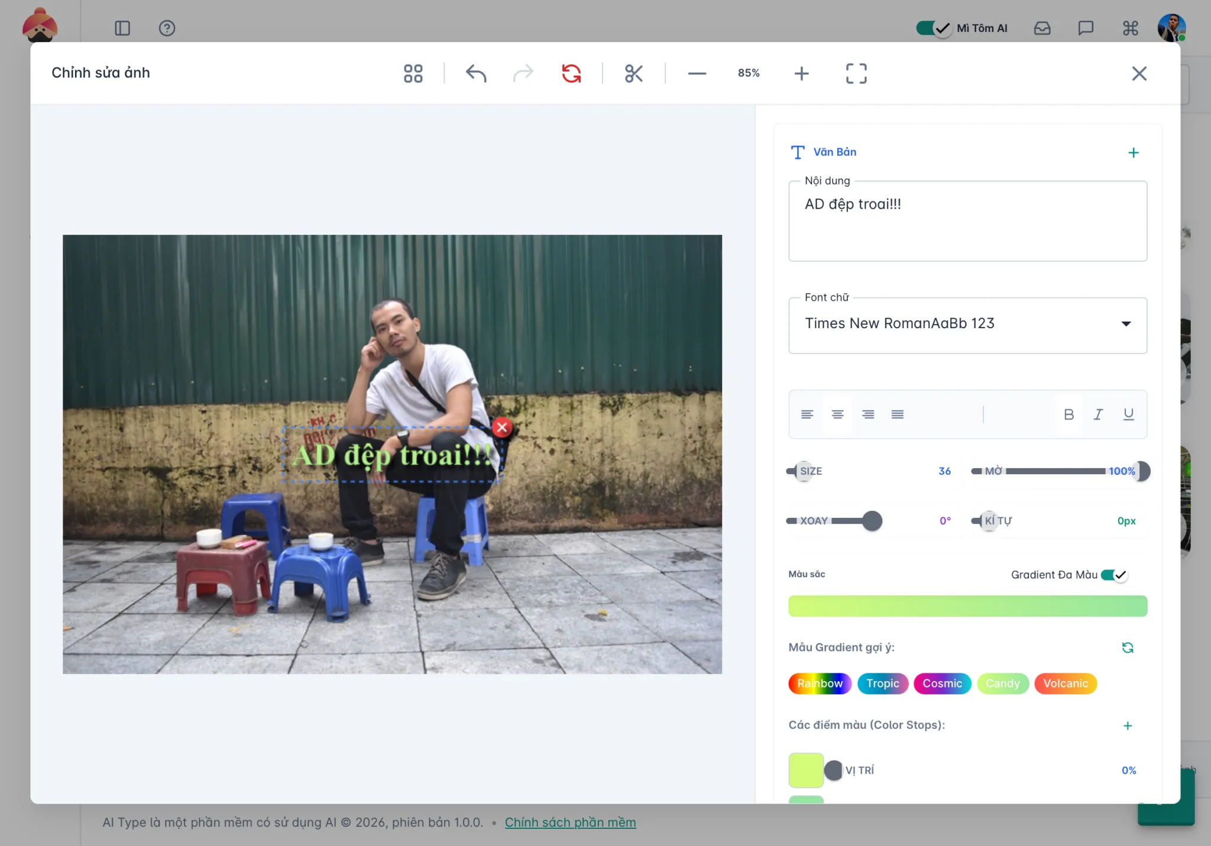This screenshot has height=846, width=1211.
Task: Click the XOAY rotation slider handle
Action: click(x=871, y=521)
